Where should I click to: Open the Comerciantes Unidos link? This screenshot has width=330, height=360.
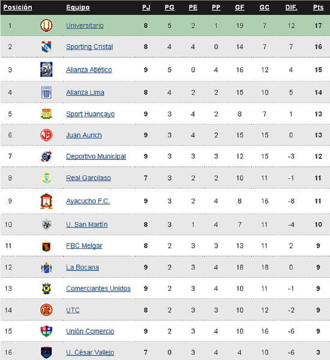98,289
